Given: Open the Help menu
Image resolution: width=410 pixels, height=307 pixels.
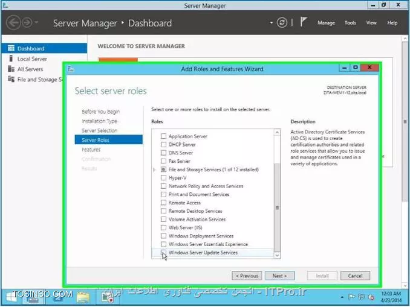Looking at the screenshot, I should [x=392, y=23].
